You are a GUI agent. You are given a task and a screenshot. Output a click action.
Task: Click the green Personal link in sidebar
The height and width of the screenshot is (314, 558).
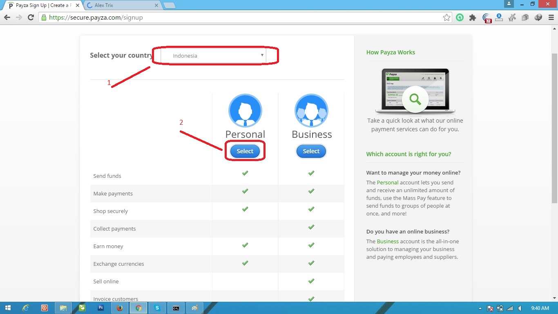point(387,183)
